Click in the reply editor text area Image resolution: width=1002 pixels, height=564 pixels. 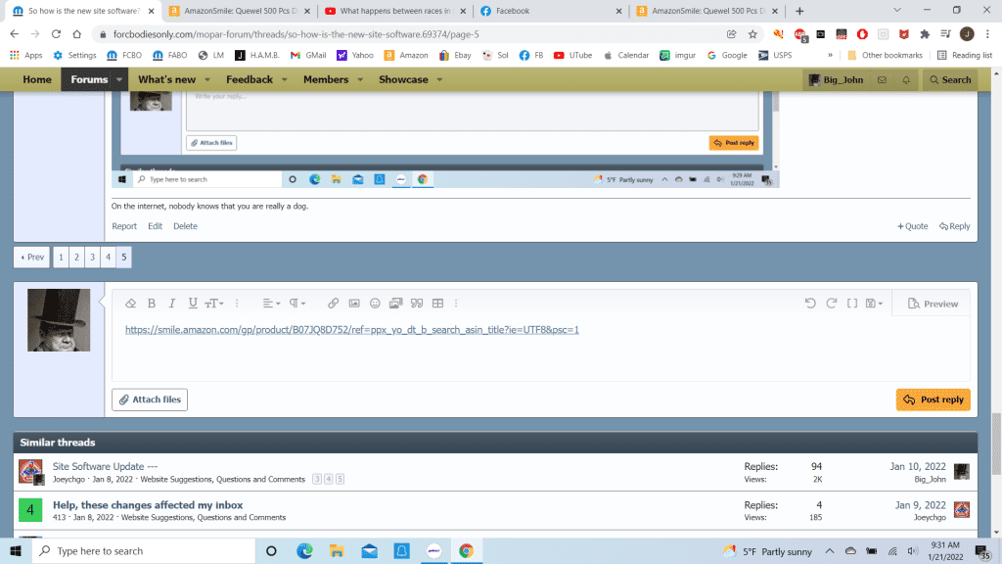click(540, 357)
